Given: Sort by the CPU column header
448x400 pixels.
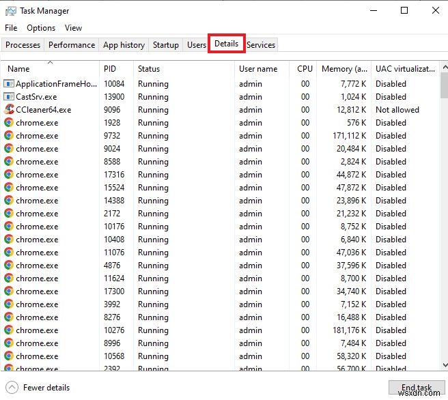Looking at the screenshot, I should pos(303,69).
